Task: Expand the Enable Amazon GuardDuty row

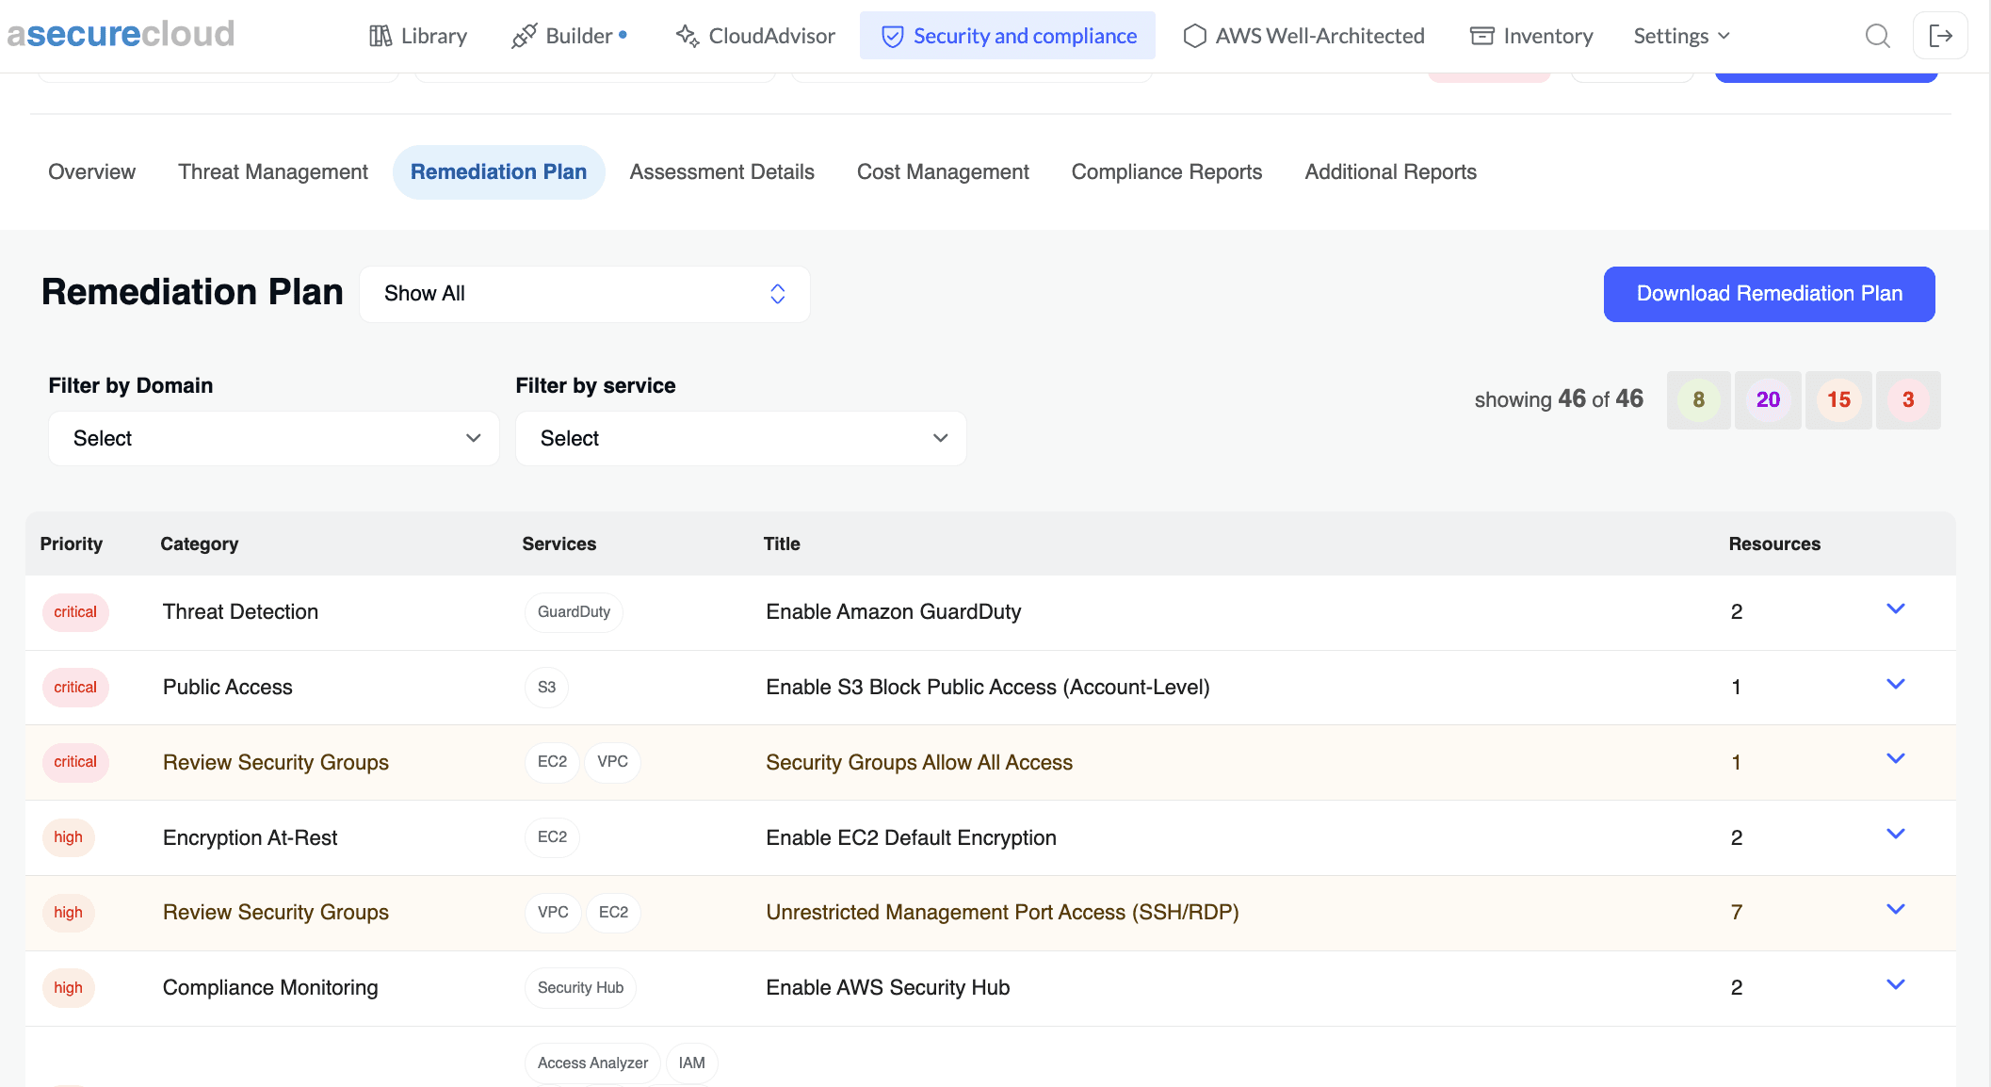Action: click(1896, 608)
